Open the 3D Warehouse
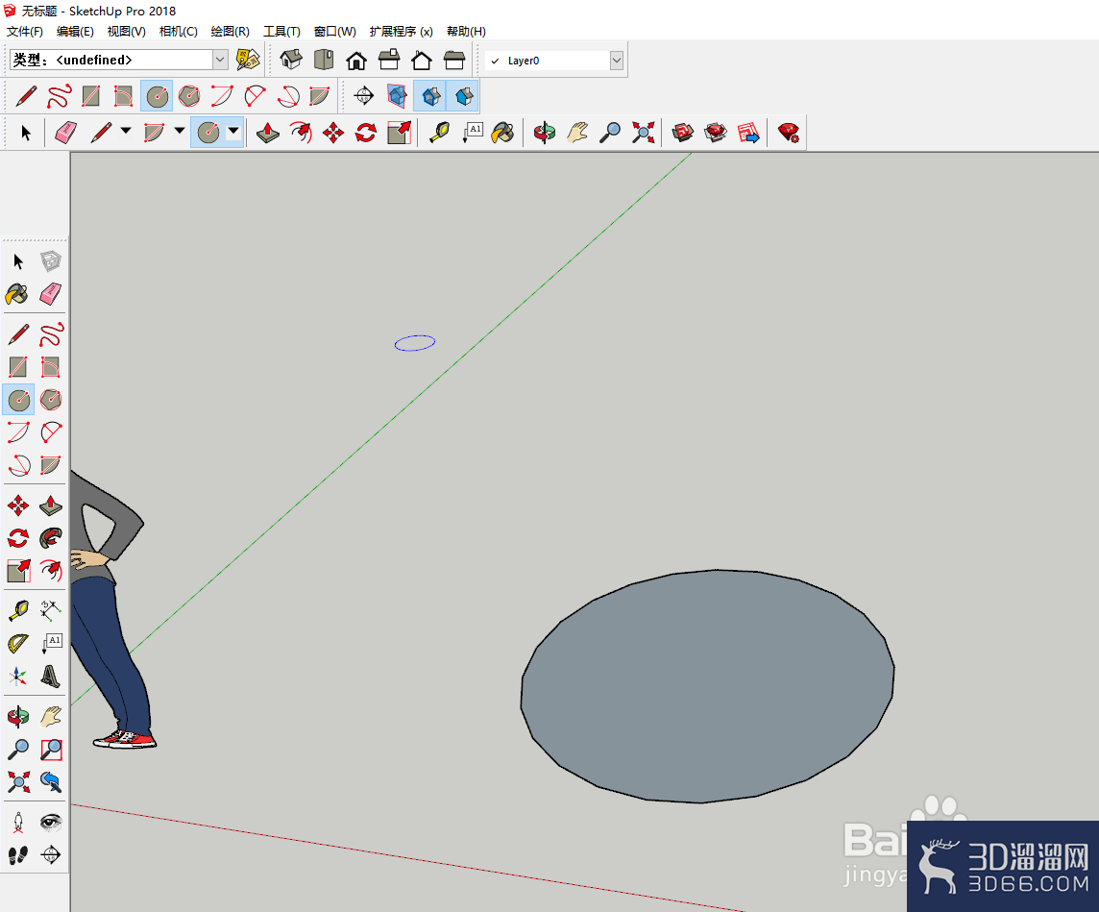The height and width of the screenshot is (912, 1099). click(682, 132)
